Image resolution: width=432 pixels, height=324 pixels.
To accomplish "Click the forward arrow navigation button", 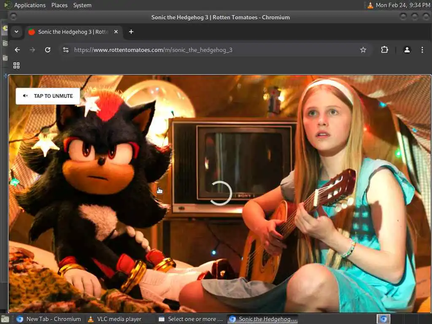I will [x=32, y=50].
